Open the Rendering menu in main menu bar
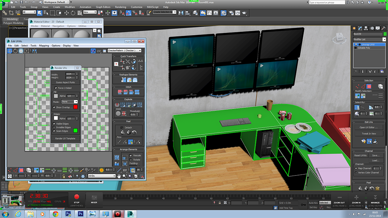Viewport: 388px width, 218px height. coord(121,7)
